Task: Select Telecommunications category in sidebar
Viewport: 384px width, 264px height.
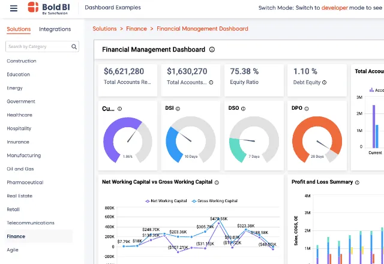Action: click(x=31, y=223)
